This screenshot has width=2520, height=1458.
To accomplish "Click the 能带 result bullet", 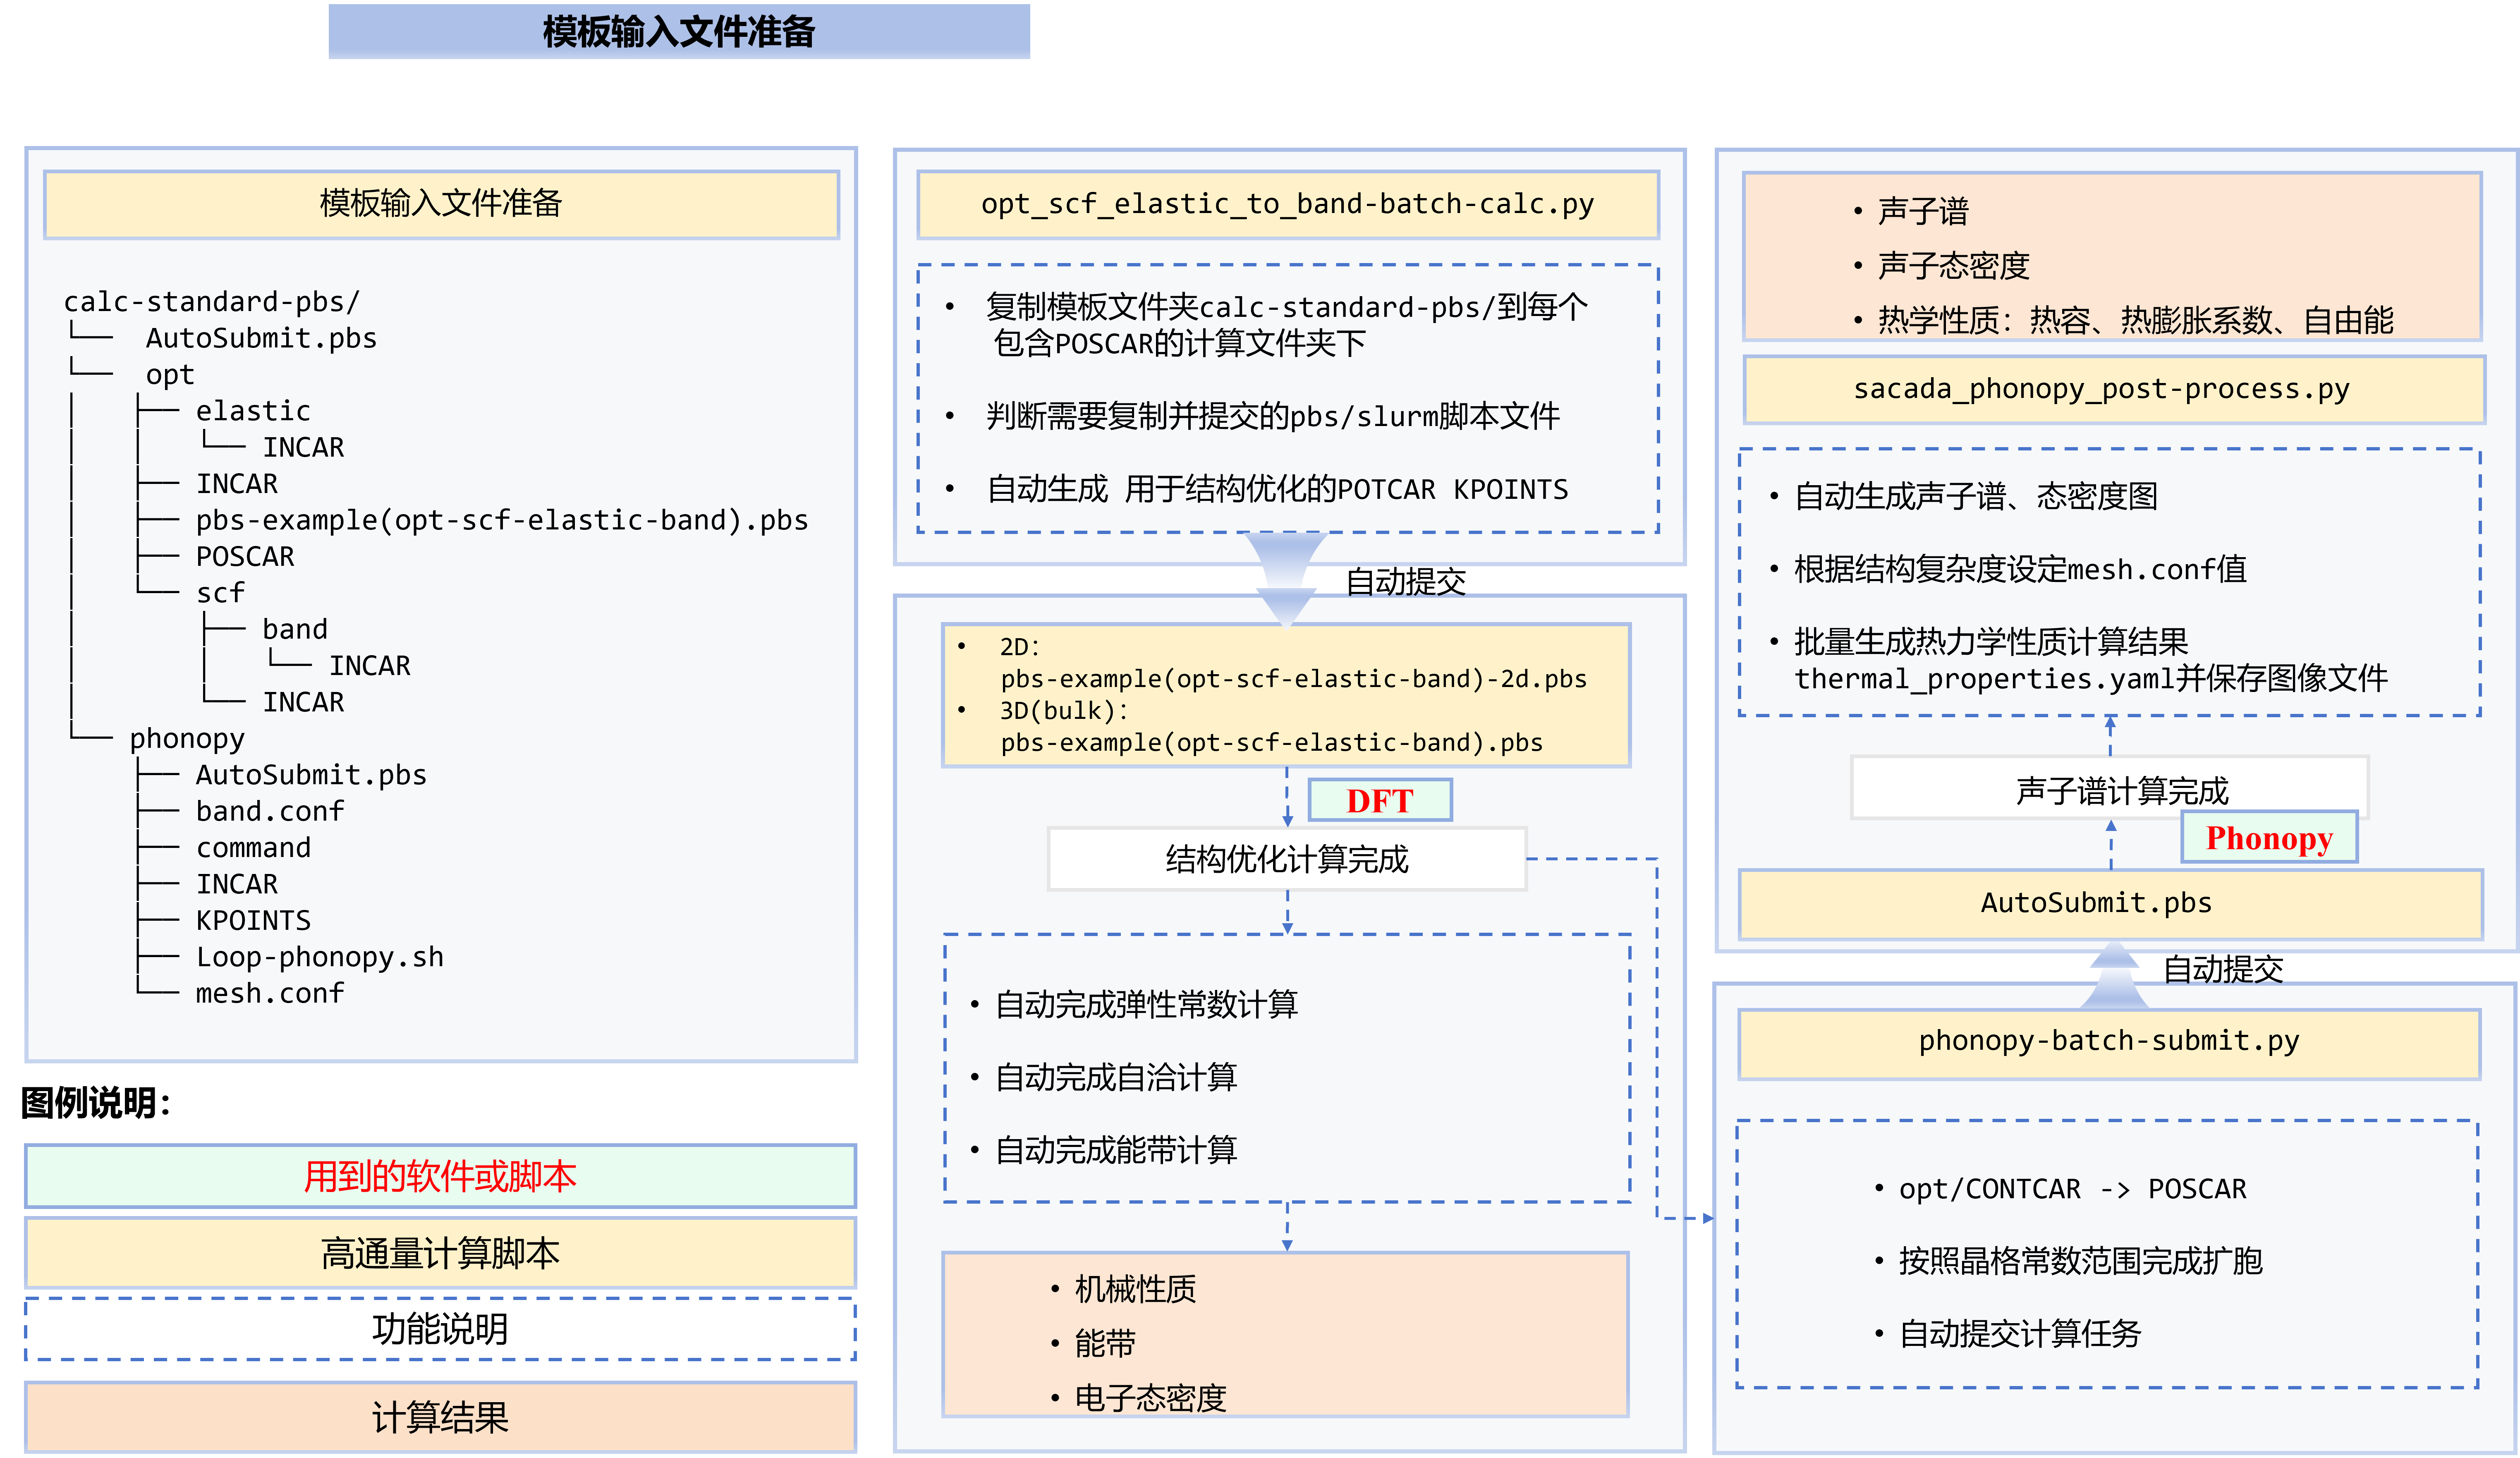I will (1105, 1343).
